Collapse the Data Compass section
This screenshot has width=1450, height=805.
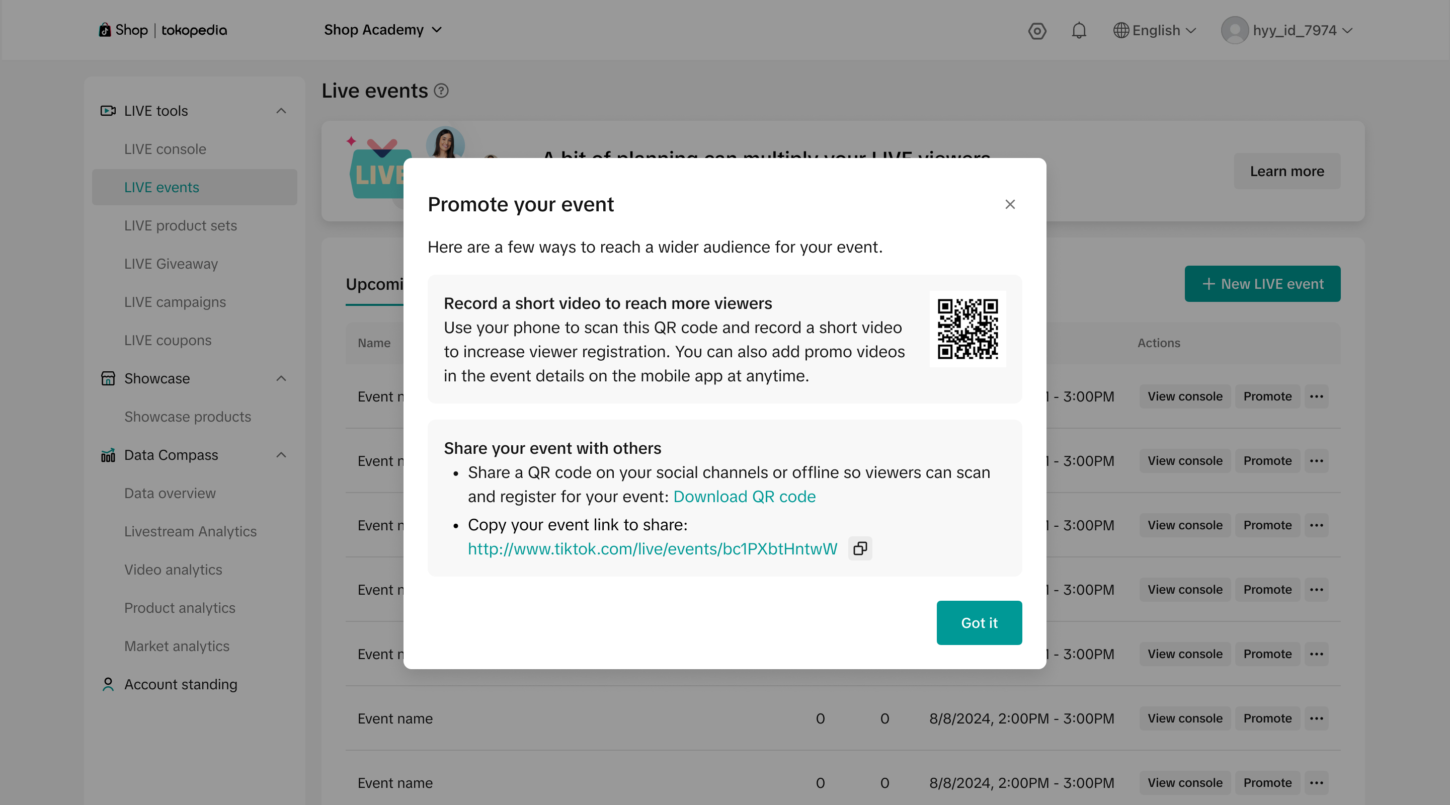point(281,455)
